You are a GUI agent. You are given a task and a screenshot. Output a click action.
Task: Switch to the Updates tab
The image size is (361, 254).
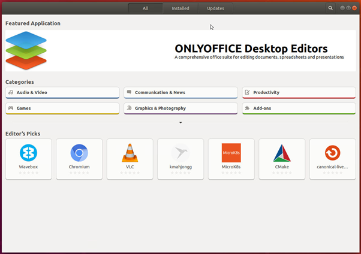coord(215,8)
